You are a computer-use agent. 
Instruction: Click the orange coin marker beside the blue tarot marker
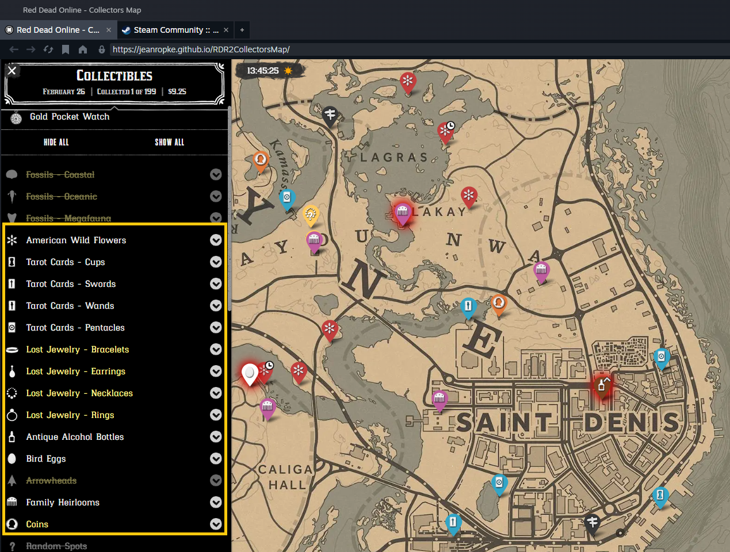[x=499, y=304]
